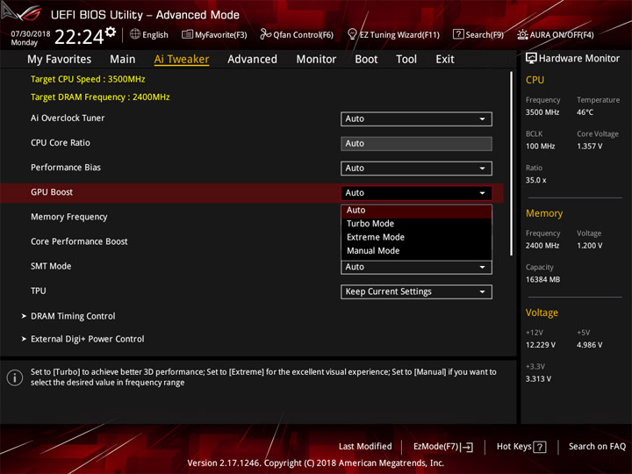Select the Ai Tweaker tab
This screenshot has width=632, height=474.
click(x=182, y=60)
